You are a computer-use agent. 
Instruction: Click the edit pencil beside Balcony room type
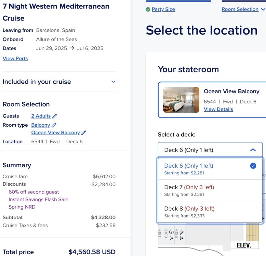(x=54, y=125)
